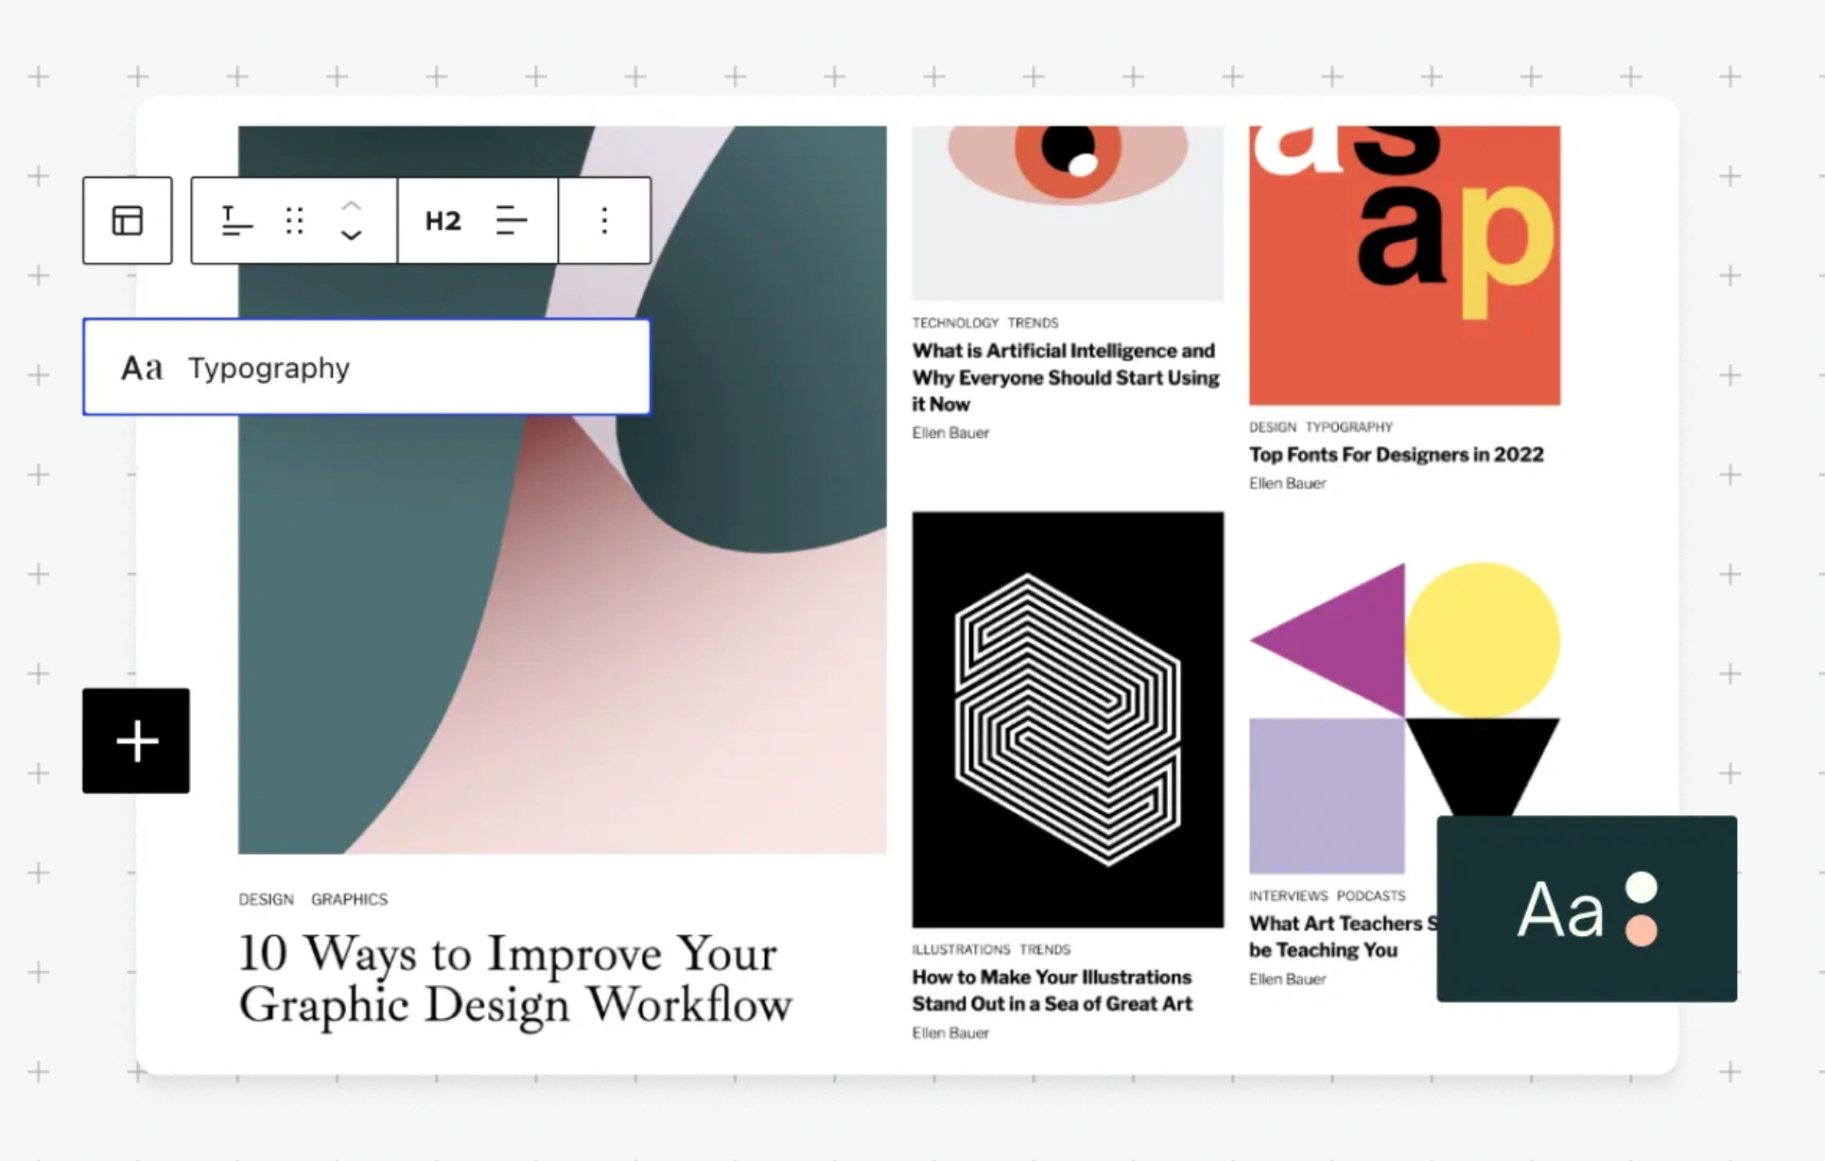
Task: Click the Aa icon in the Typography field
Action: [140, 368]
